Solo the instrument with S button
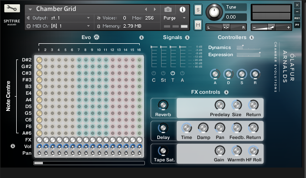 point(198,10)
